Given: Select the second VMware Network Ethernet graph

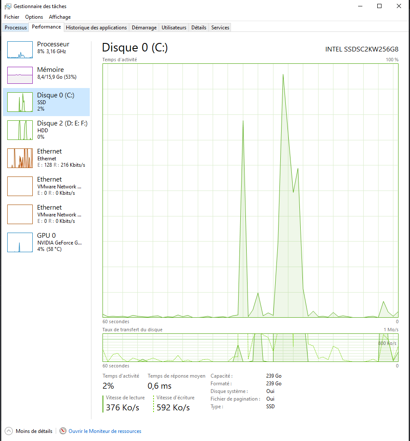Looking at the screenshot, I should [46, 214].
